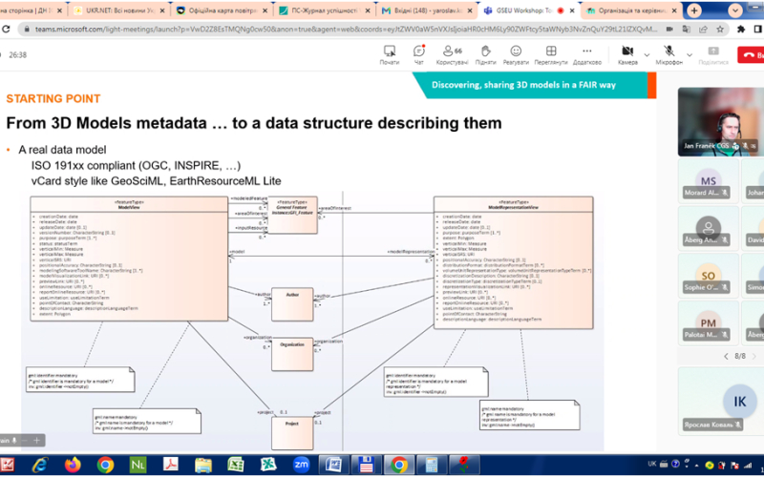Open the floppy-disk app on taskbar
The width and height of the screenshot is (764, 477).
(366, 466)
